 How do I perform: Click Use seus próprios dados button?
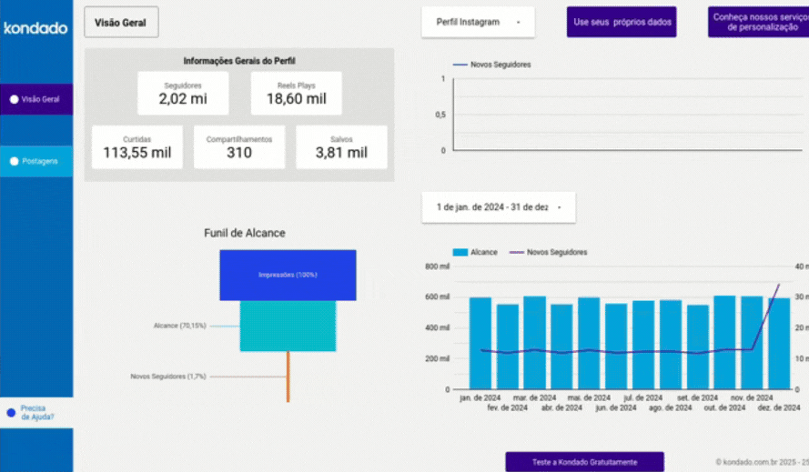621,22
